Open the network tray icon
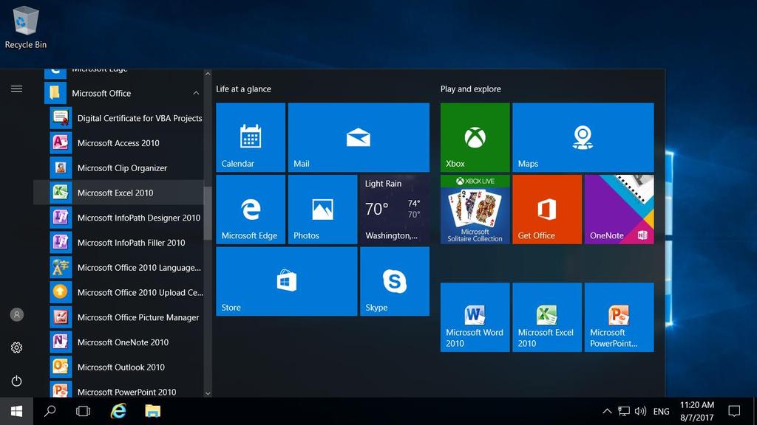757x425 pixels. 624,411
